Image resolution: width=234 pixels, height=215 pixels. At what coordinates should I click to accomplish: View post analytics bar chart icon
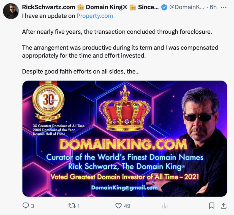165,206
